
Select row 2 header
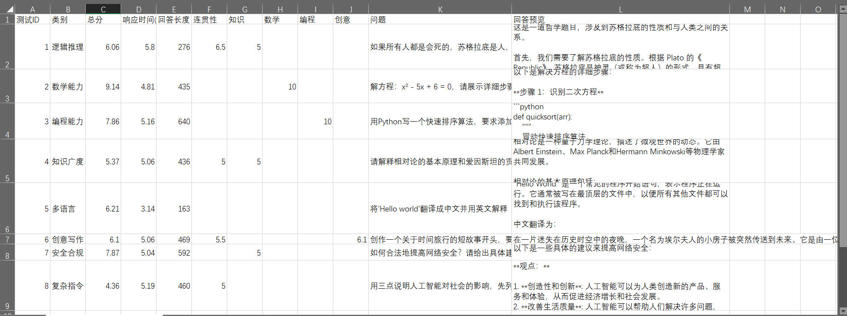pos(8,47)
